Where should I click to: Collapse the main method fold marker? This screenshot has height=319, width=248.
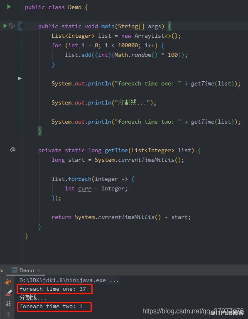(22, 26)
